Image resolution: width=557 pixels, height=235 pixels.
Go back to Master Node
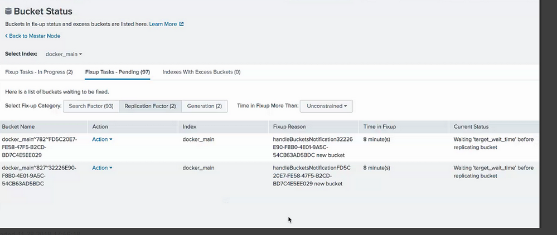(x=33, y=36)
